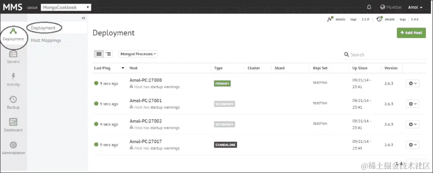433x173 pixels.
Task: Open the Administration gear icon
Action: click(13, 145)
